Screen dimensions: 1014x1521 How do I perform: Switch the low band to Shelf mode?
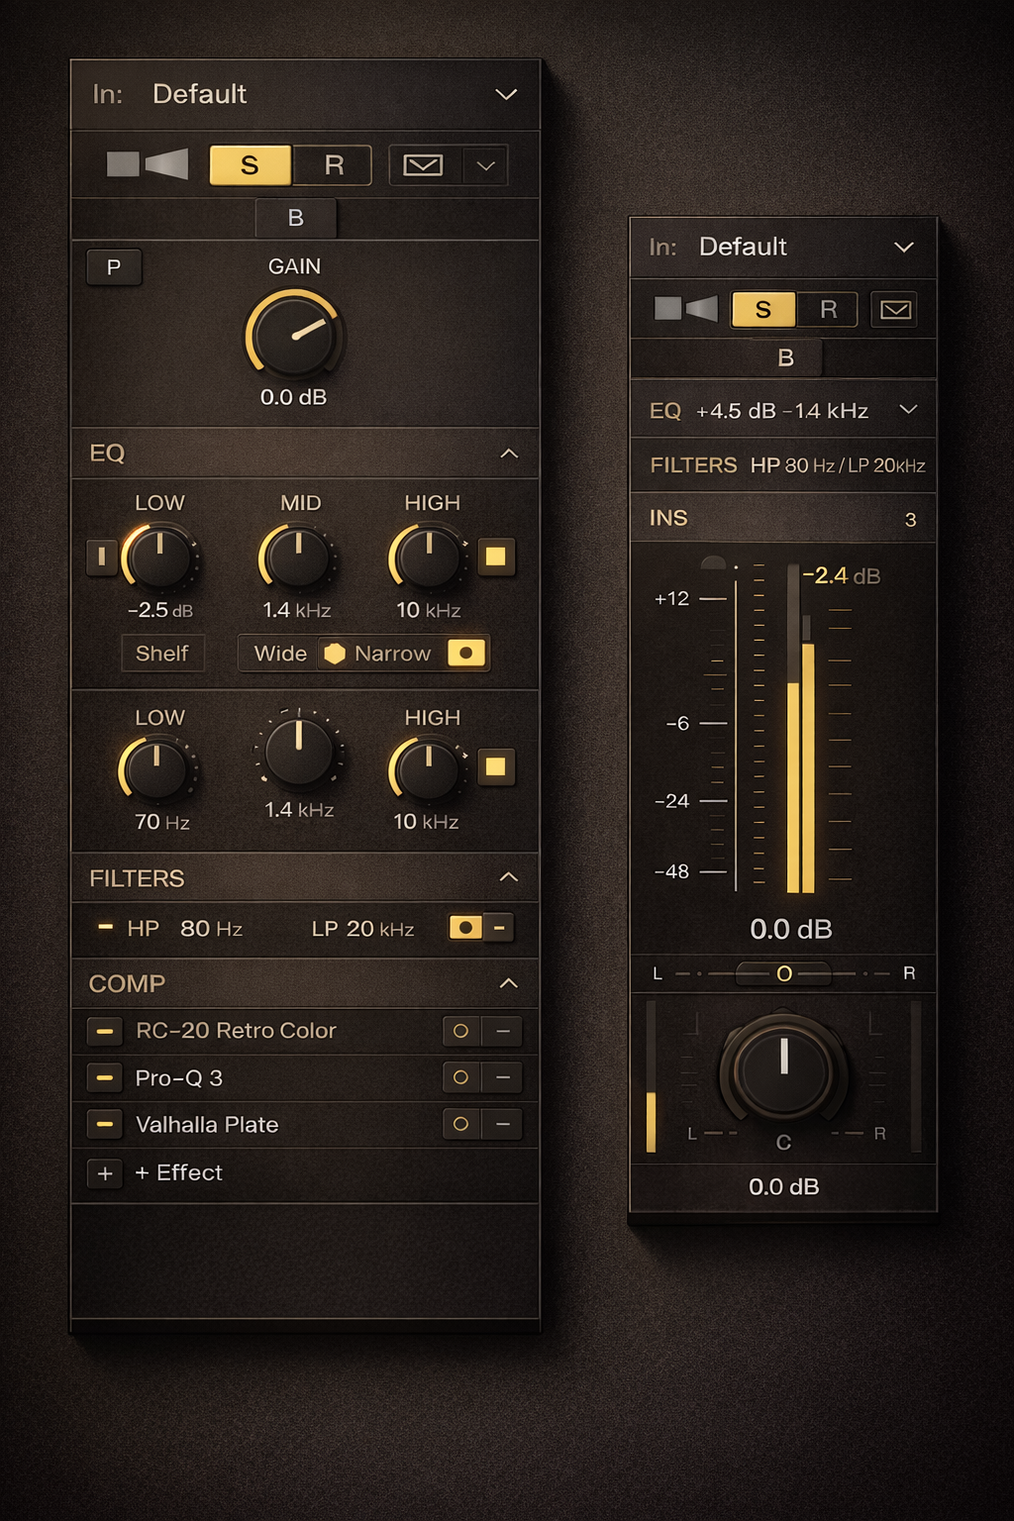(162, 653)
